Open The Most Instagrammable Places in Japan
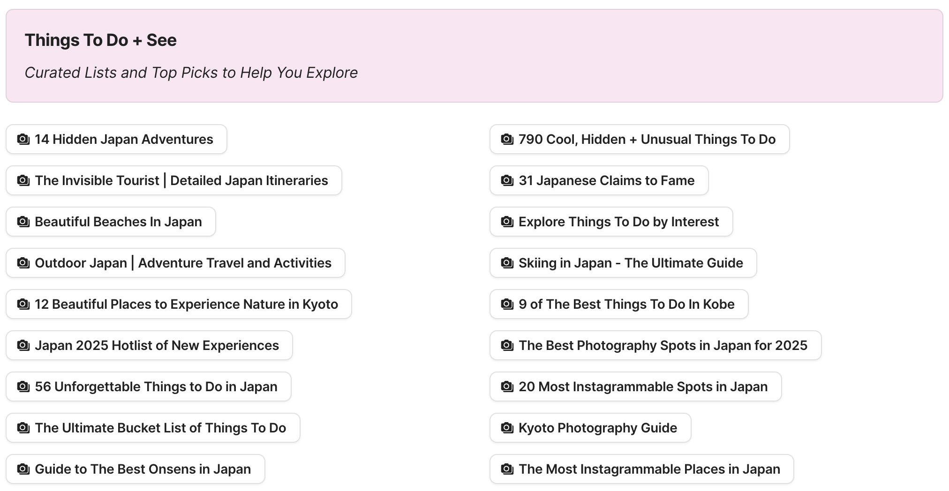Viewport: 949px width, 491px height. point(640,469)
